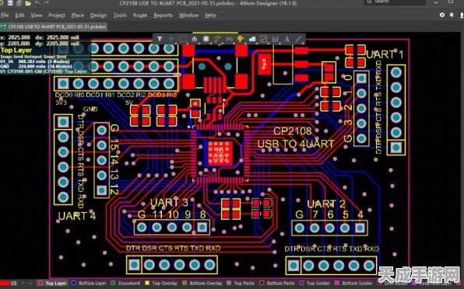Choose the place line tool
The width and height of the screenshot is (464, 289).
(x=298, y=39)
